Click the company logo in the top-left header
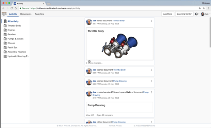The image size is (211, 128). click(x=4, y=14)
